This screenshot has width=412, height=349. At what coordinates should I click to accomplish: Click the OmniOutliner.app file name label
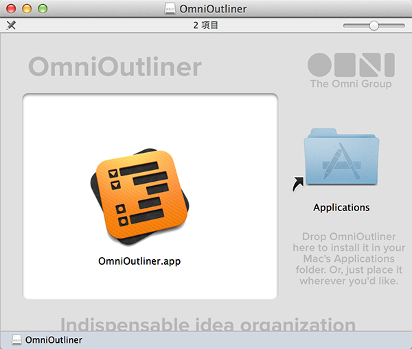(139, 261)
